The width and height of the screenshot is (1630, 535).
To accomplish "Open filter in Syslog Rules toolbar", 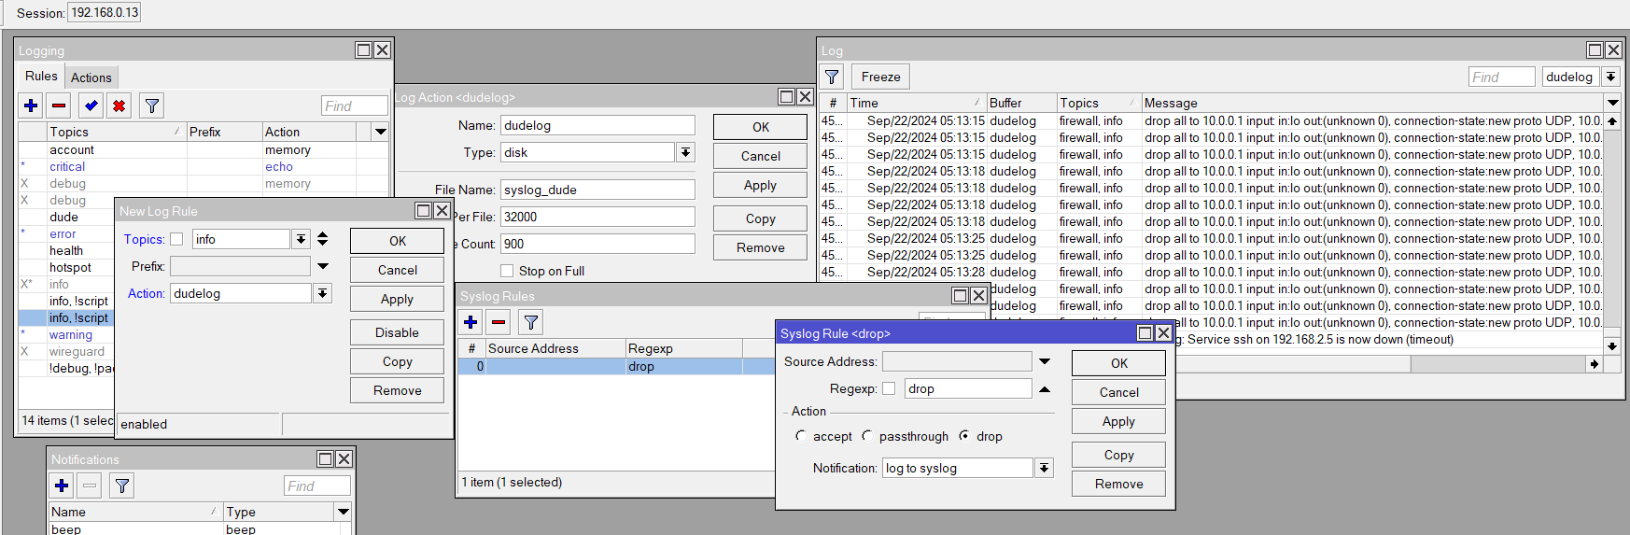I will [x=531, y=322].
